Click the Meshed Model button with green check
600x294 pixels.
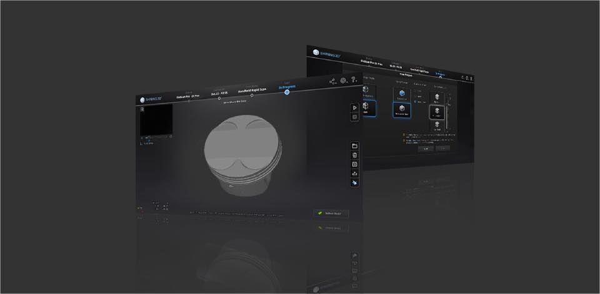point(331,213)
